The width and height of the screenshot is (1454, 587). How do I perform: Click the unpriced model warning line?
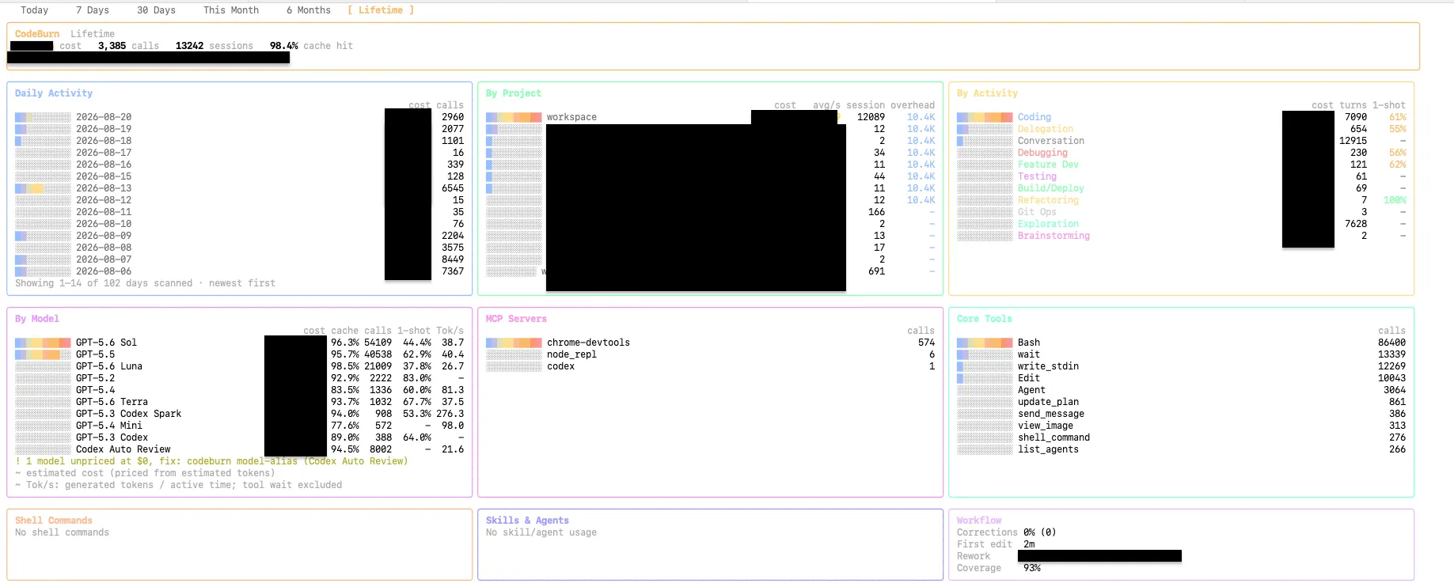click(x=211, y=461)
